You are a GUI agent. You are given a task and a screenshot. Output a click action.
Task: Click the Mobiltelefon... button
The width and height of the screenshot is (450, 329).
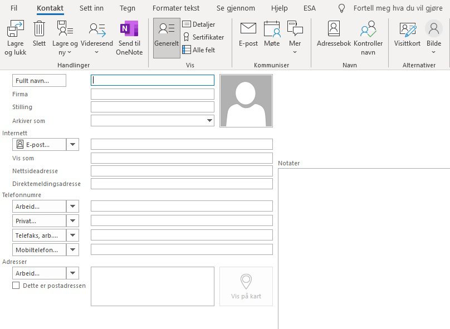(39, 250)
